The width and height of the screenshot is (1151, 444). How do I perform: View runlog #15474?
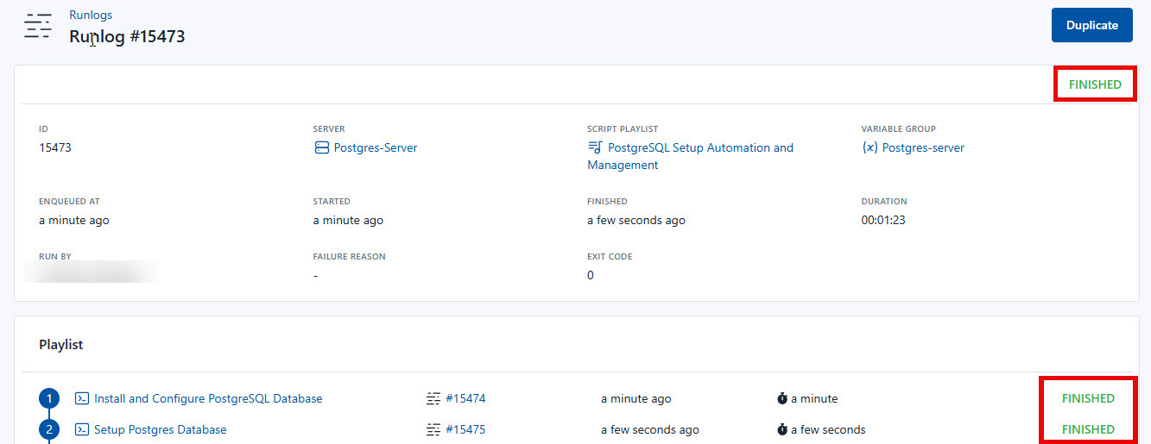(465, 398)
